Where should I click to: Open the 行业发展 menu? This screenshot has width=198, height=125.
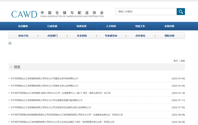52,26
